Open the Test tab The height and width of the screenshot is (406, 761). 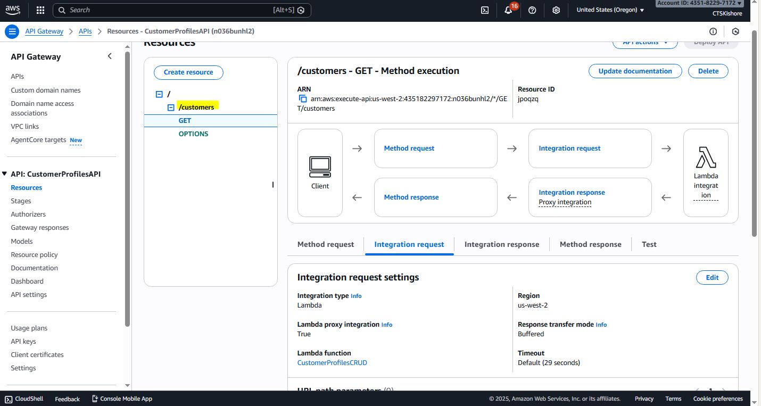point(649,244)
